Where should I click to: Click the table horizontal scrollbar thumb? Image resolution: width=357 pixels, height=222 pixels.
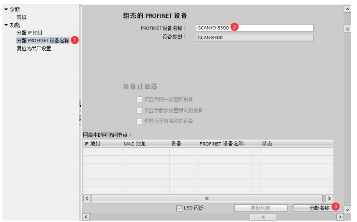tap(207, 198)
